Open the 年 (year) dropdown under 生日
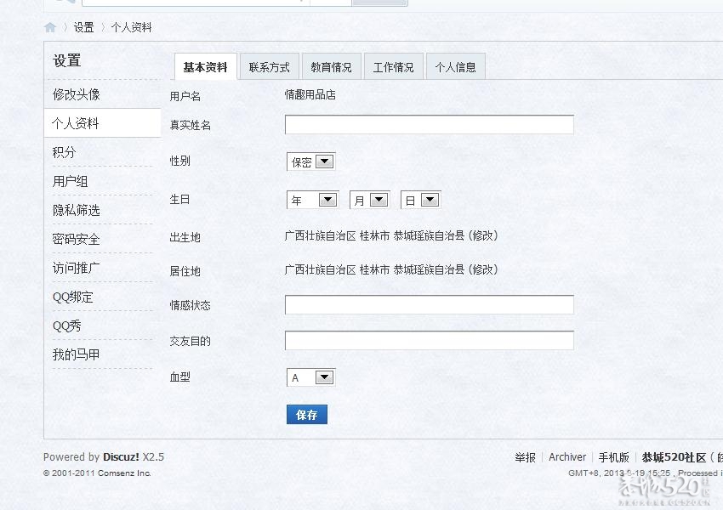723x510 pixels. click(x=311, y=199)
